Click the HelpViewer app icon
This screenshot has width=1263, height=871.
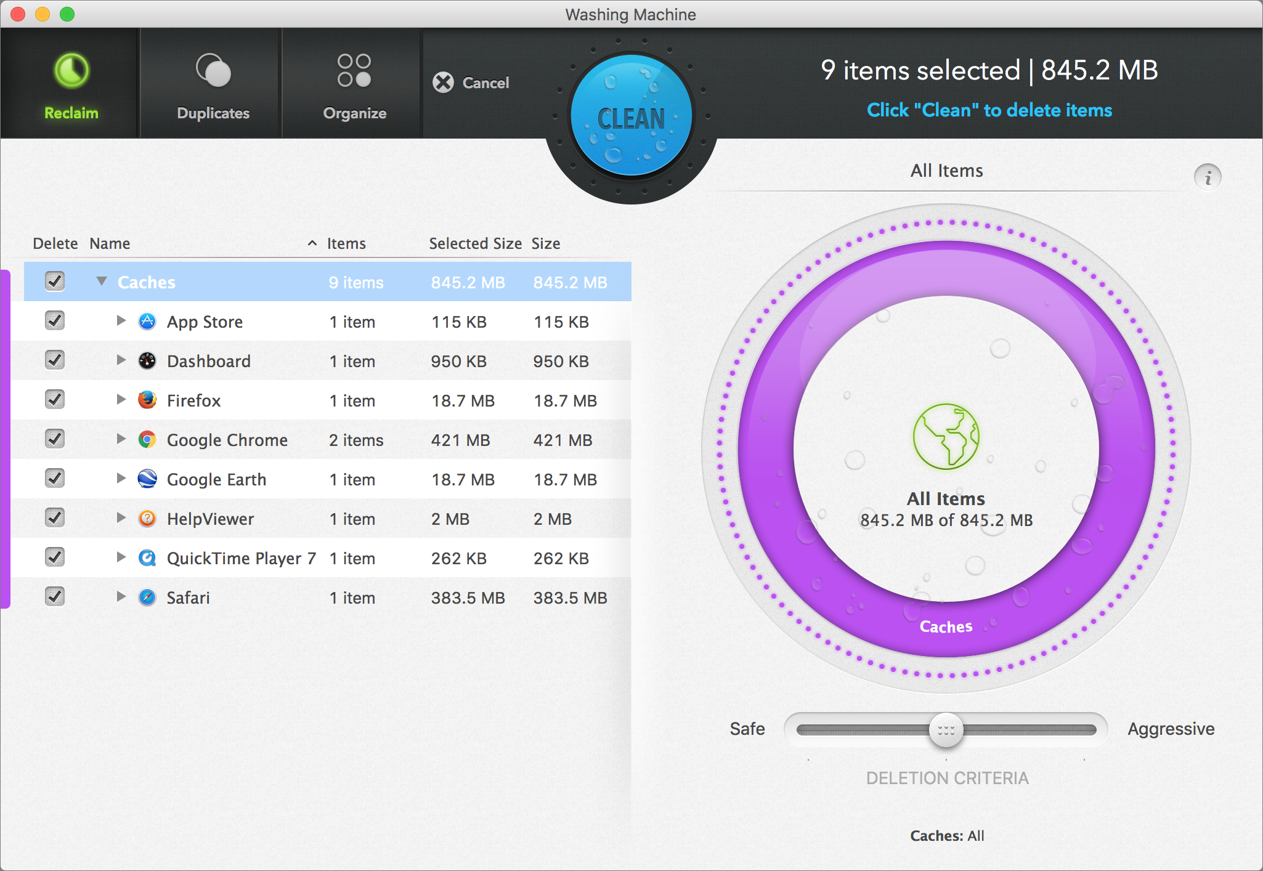click(x=147, y=519)
